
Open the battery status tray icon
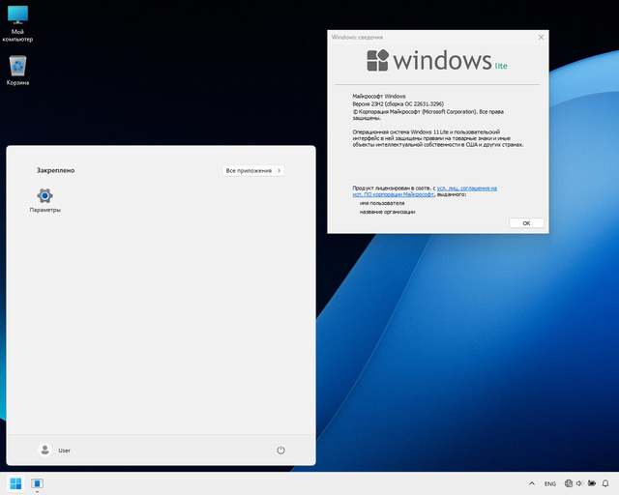pyautogui.click(x=591, y=483)
